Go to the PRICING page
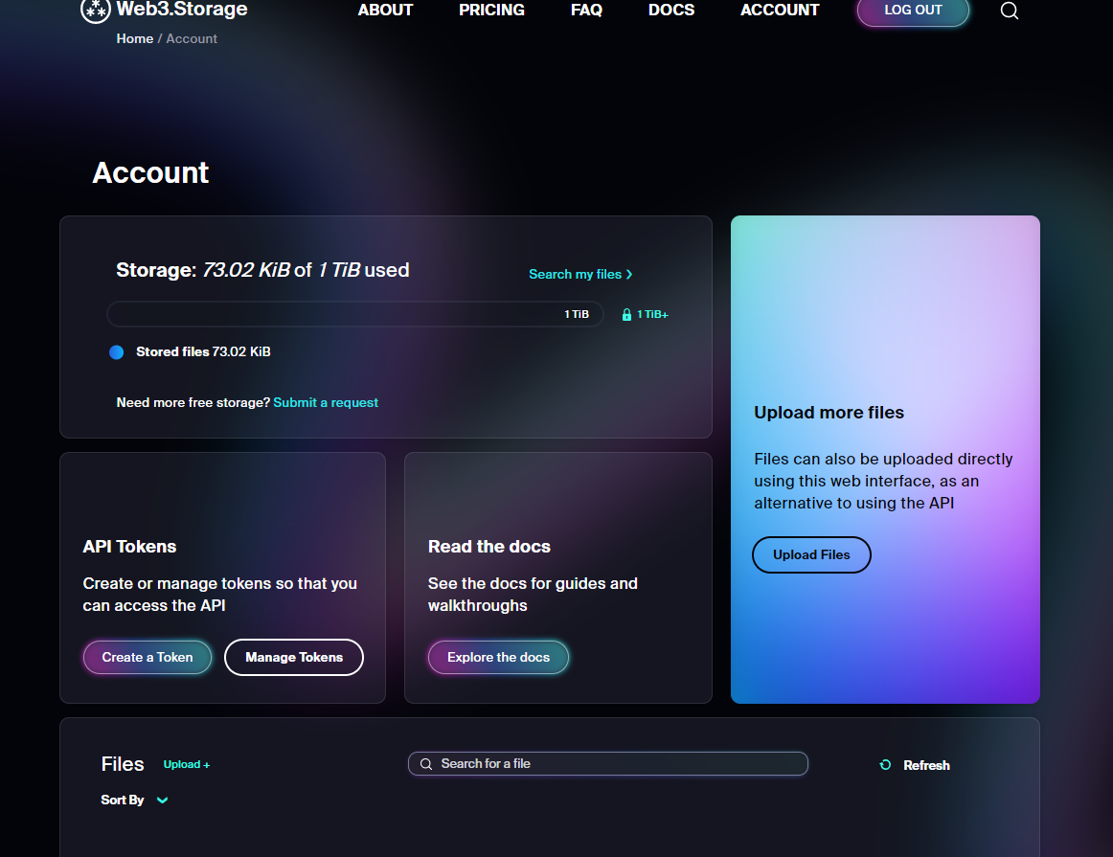 click(x=492, y=10)
